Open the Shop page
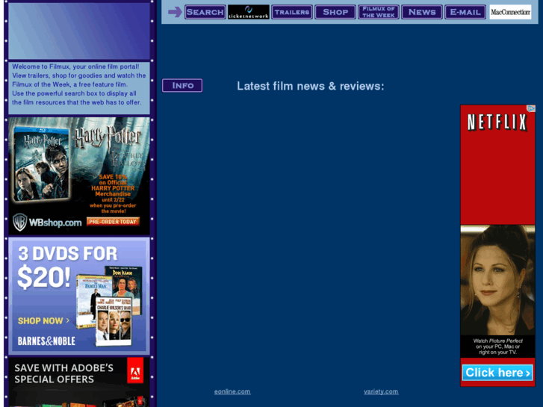543x407 pixels. (x=335, y=12)
